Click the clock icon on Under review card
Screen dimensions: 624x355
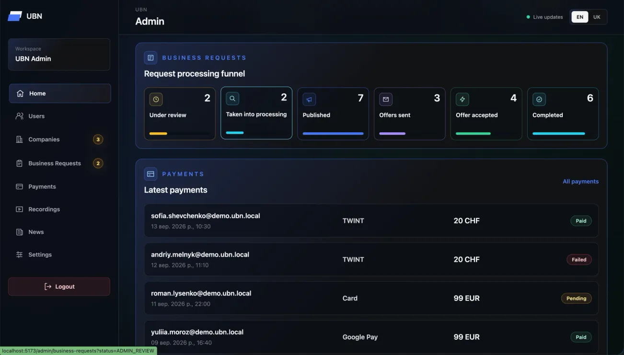tap(156, 99)
